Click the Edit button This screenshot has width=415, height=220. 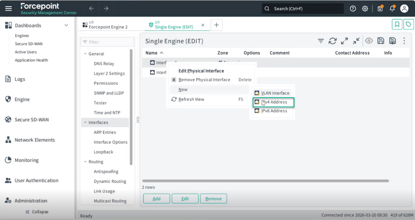click(x=185, y=198)
